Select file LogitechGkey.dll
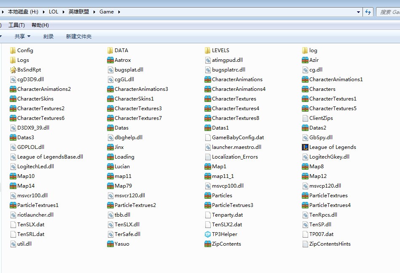 326,157
